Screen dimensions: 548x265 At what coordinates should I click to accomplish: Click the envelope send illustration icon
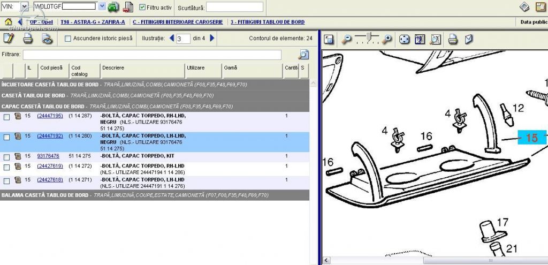469,39
